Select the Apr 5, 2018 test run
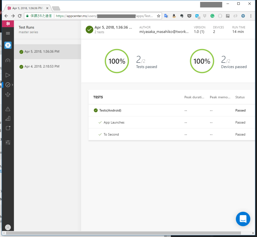 (47, 52)
